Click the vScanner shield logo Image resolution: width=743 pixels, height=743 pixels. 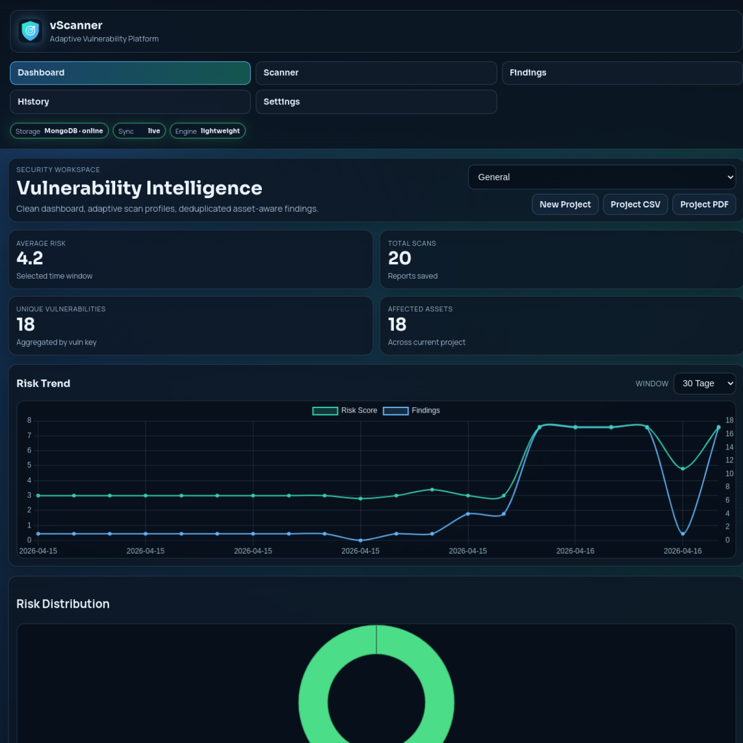click(x=30, y=31)
